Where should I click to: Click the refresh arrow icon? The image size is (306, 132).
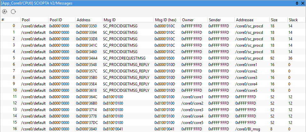(x=13, y=12)
